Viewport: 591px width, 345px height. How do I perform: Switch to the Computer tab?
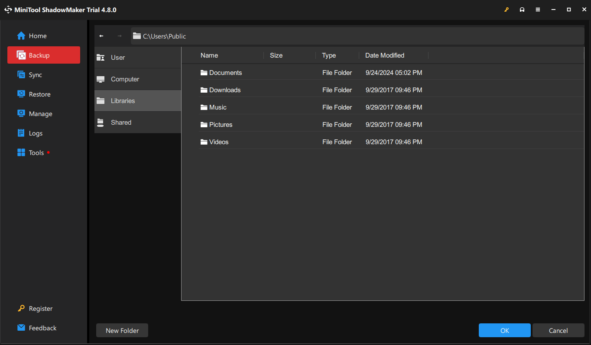click(x=125, y=79)
